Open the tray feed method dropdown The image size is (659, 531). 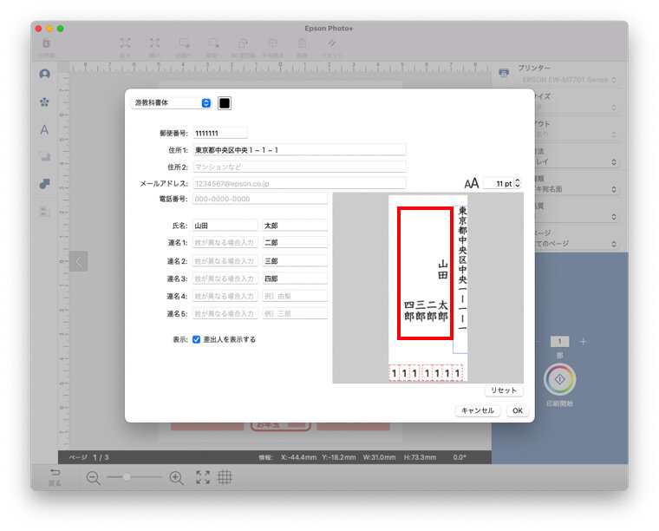pyautogui.click(x=577, y=162)
